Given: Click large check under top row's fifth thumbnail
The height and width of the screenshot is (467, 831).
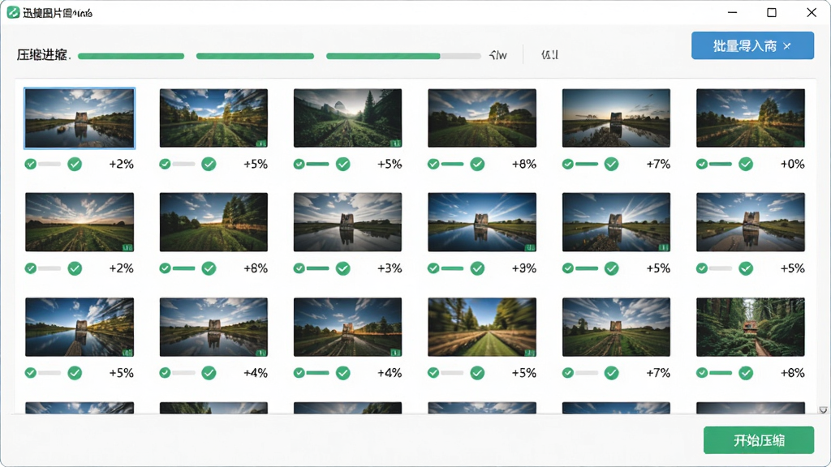Looking at the screenshot, I should 612,164.
